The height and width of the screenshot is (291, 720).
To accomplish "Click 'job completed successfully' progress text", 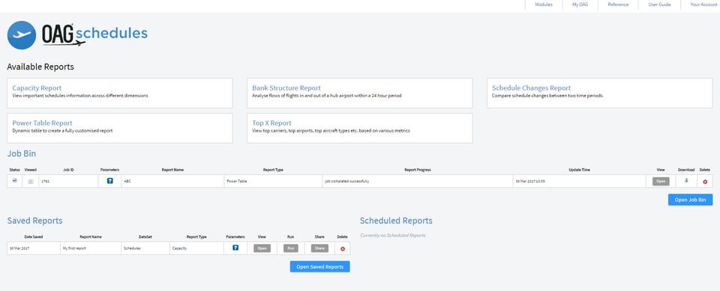I will [346, 182].
